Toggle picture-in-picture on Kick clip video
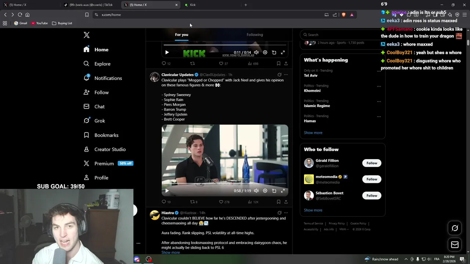This screenshot has width=470, height=264. pos(274,52)
